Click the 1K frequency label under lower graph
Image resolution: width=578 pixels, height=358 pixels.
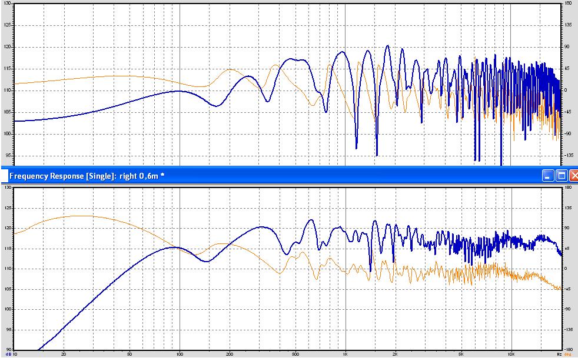coord(346,354)
